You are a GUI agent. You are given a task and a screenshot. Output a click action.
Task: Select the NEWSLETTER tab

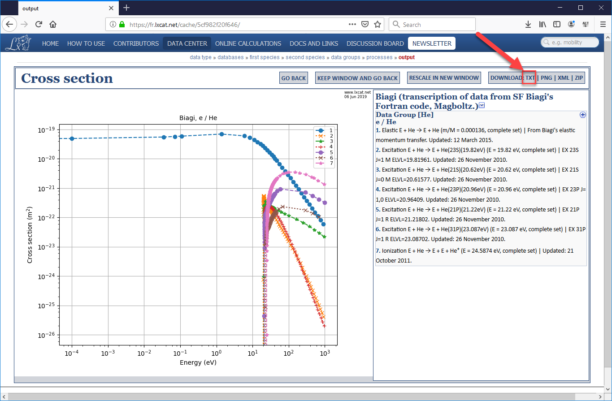pos(432,43)
